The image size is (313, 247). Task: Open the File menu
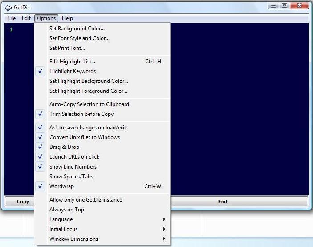12,18
